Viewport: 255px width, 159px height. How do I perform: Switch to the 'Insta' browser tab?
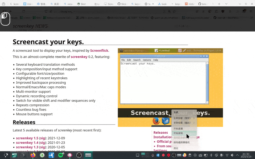190,4
